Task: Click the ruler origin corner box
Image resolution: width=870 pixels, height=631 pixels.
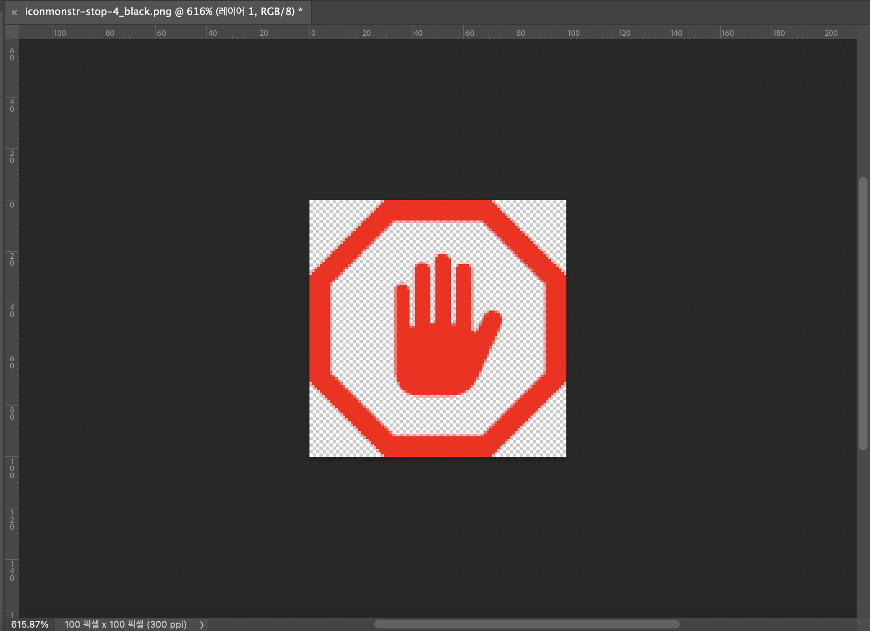Action: point(12,32)
